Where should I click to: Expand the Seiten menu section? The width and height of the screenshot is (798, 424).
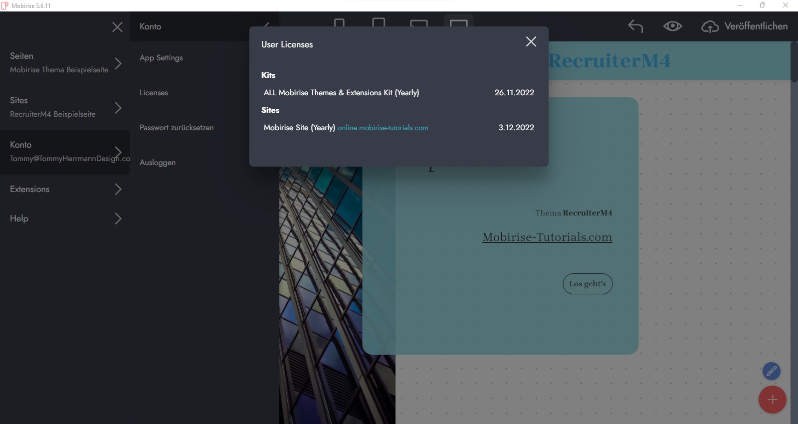click(x=65, y=63)
